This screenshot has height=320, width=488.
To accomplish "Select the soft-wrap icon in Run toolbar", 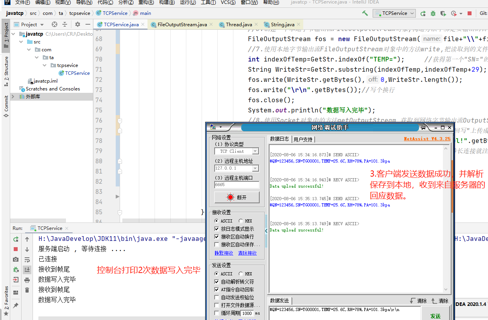I will pyautogui.click(x=27, y=260).
